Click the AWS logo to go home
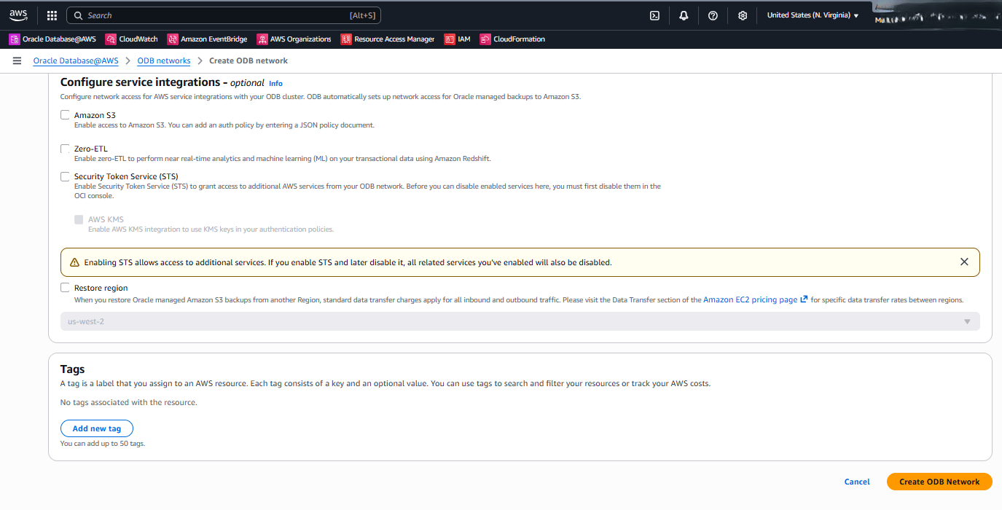This screenshot has width=1002, height=510. click(x=17, y=15)
